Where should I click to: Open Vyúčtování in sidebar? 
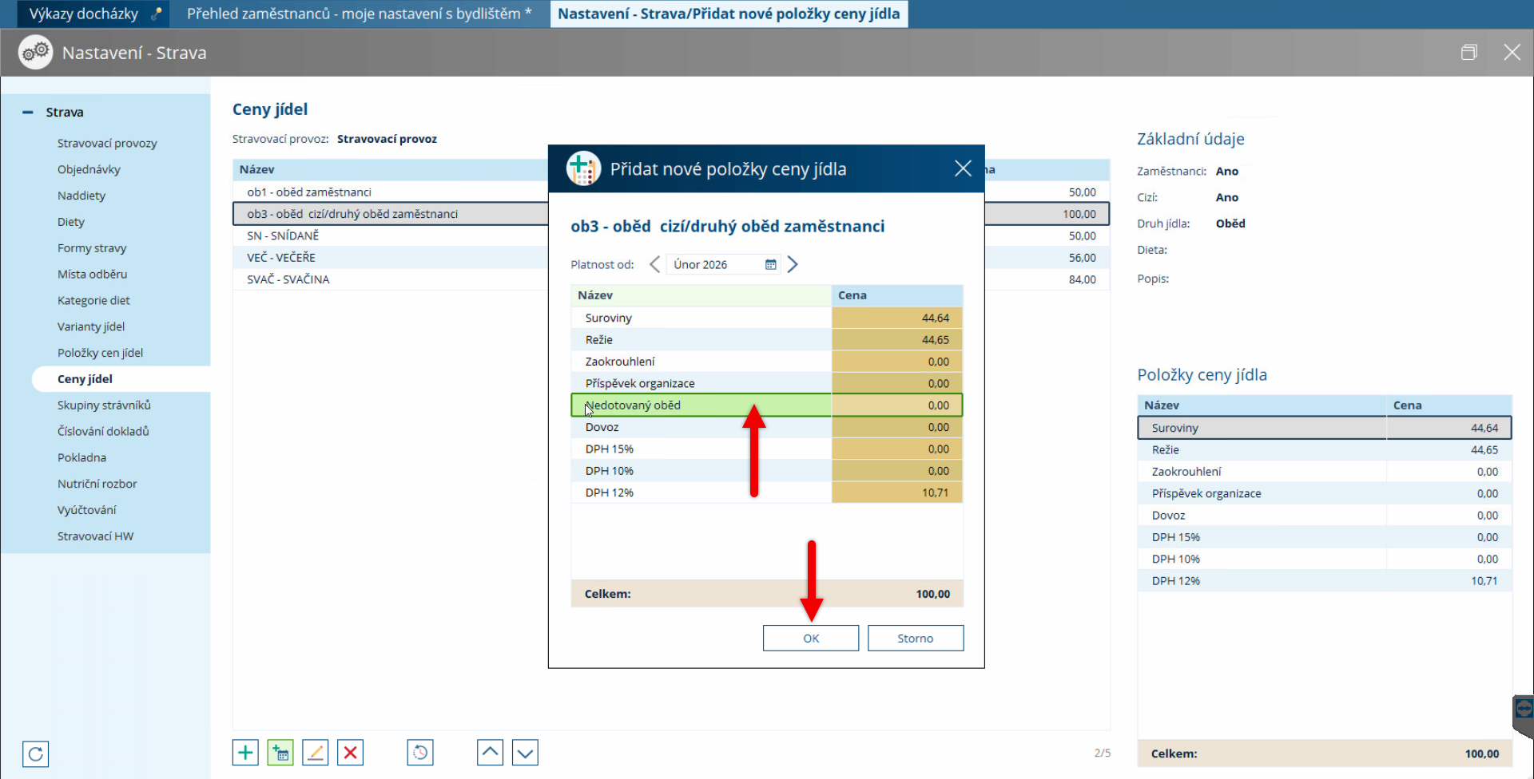click(x=87, y=510)
